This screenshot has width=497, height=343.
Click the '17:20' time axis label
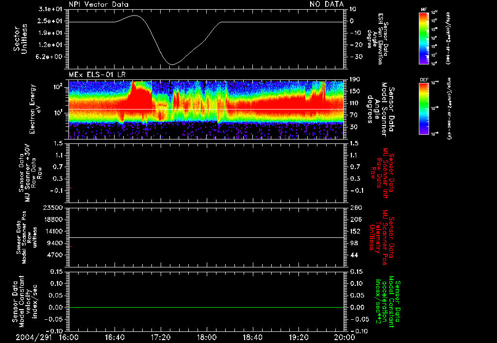click(160, 337)
